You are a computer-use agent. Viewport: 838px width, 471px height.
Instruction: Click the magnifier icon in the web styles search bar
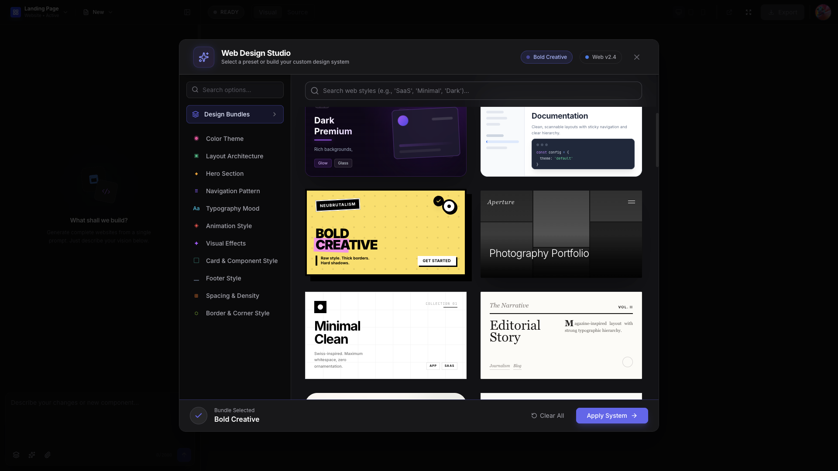pyautogui.click(x=314, y=91)
